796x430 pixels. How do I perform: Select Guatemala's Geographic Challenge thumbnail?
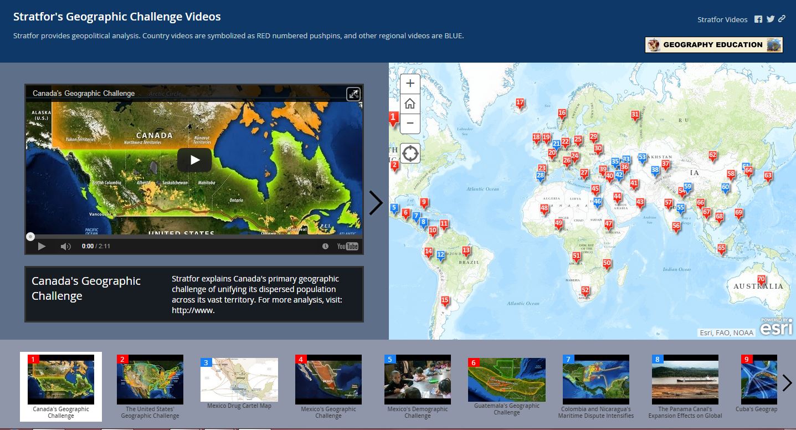coord(506,380)
